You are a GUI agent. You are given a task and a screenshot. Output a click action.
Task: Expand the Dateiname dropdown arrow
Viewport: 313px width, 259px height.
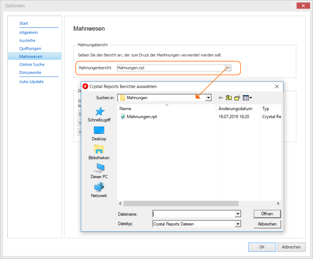coord(238,214)
